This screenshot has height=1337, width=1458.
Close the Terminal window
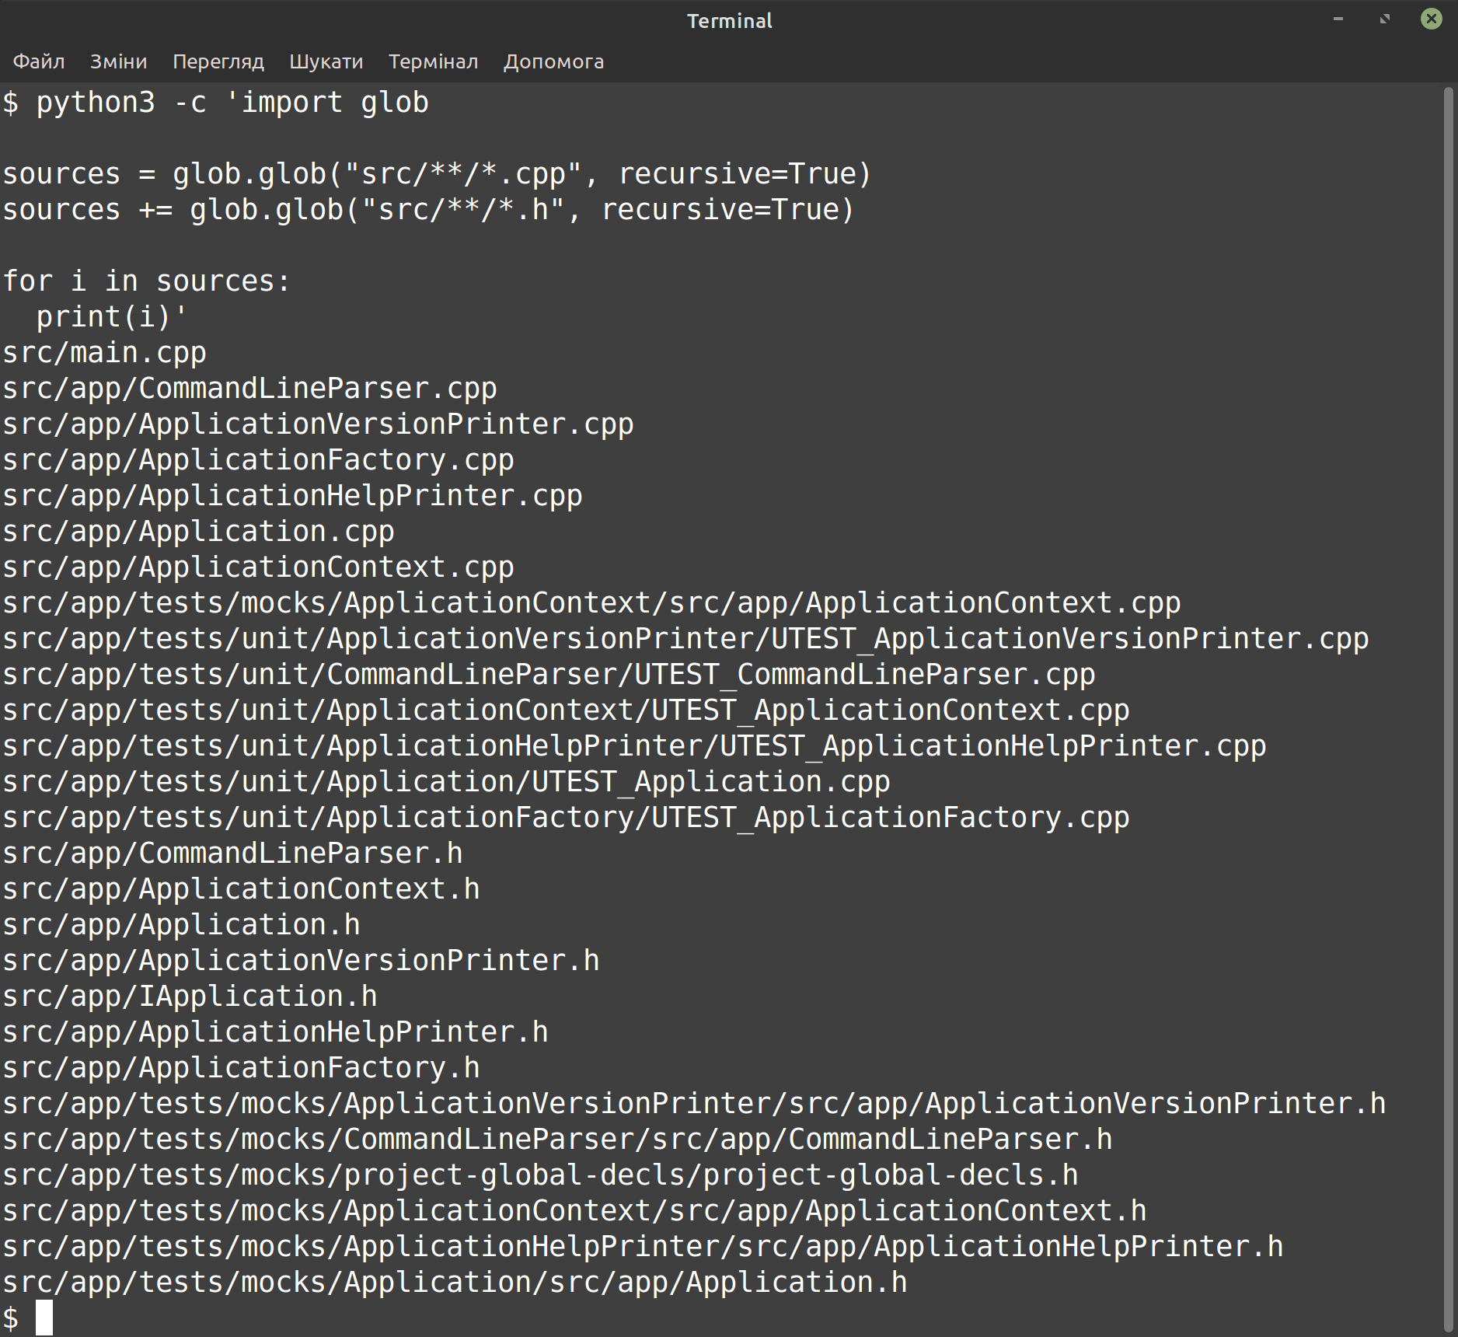click(1432, 19)
